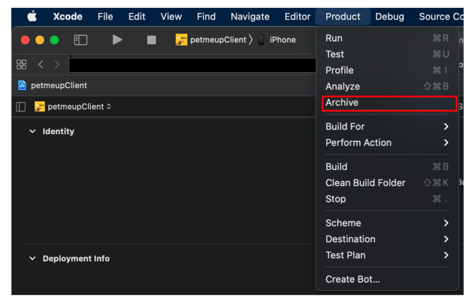The image size is (470, 305).
Task: Choose Profile from the Product menu
Action: (387, 71)
